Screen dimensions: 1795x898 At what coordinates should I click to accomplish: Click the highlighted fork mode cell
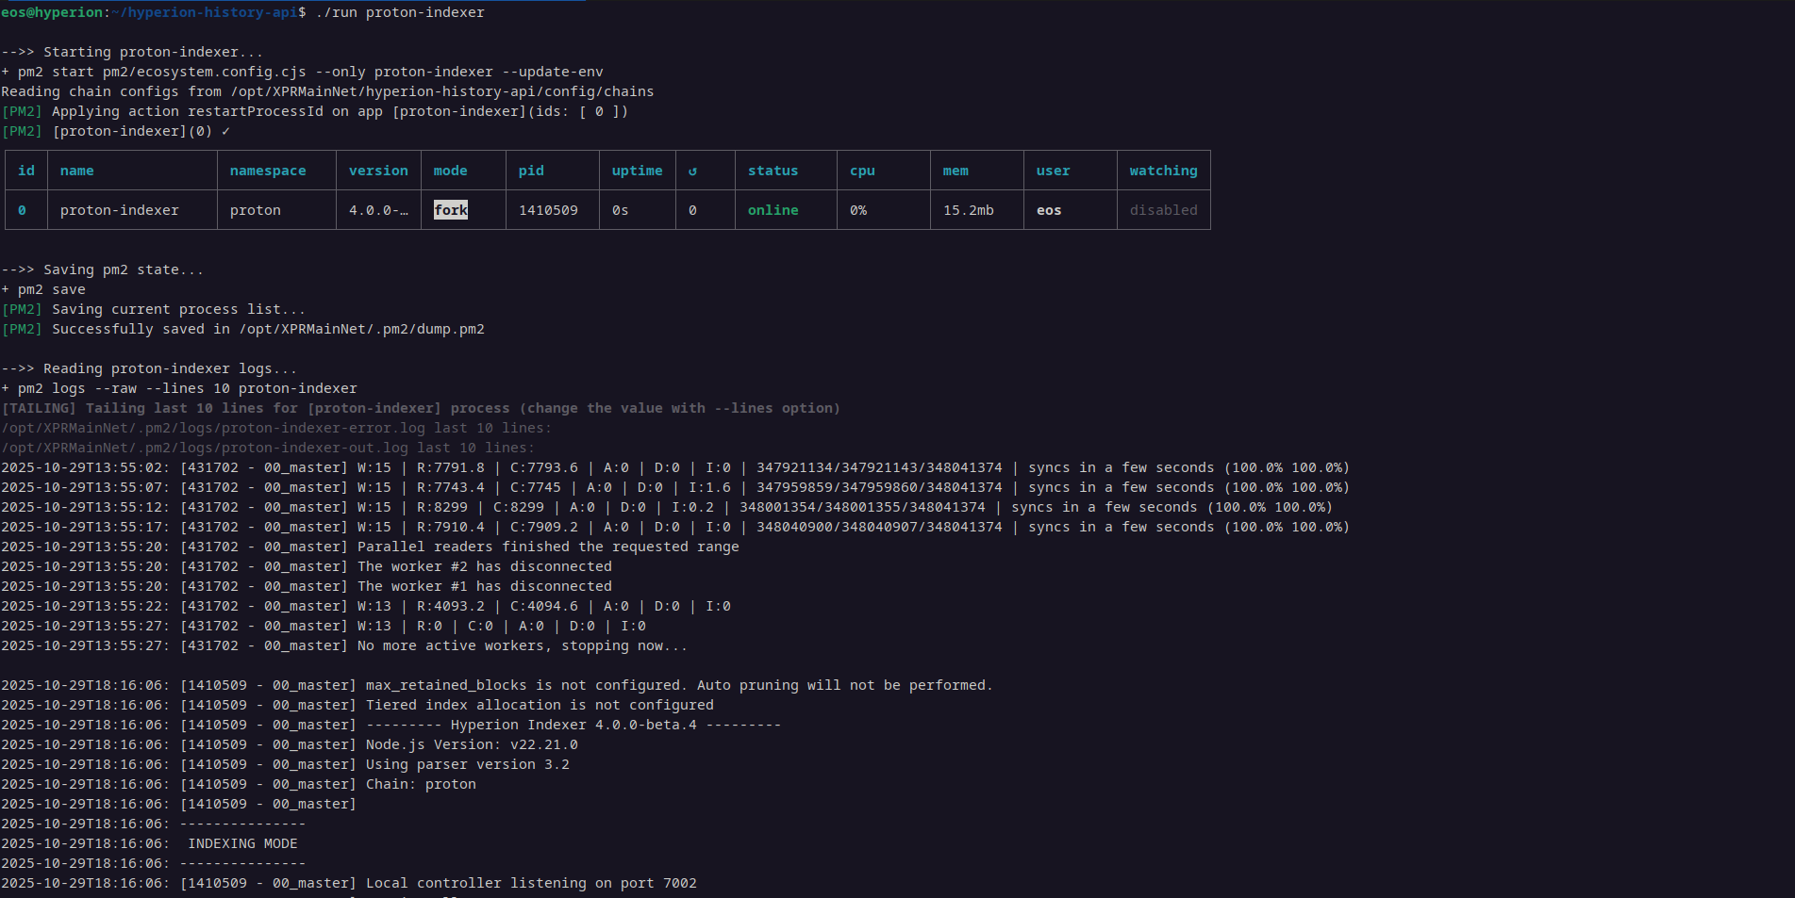[450, 210]
